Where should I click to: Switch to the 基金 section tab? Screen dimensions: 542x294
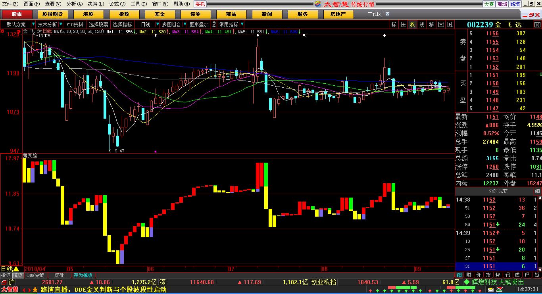160,14
